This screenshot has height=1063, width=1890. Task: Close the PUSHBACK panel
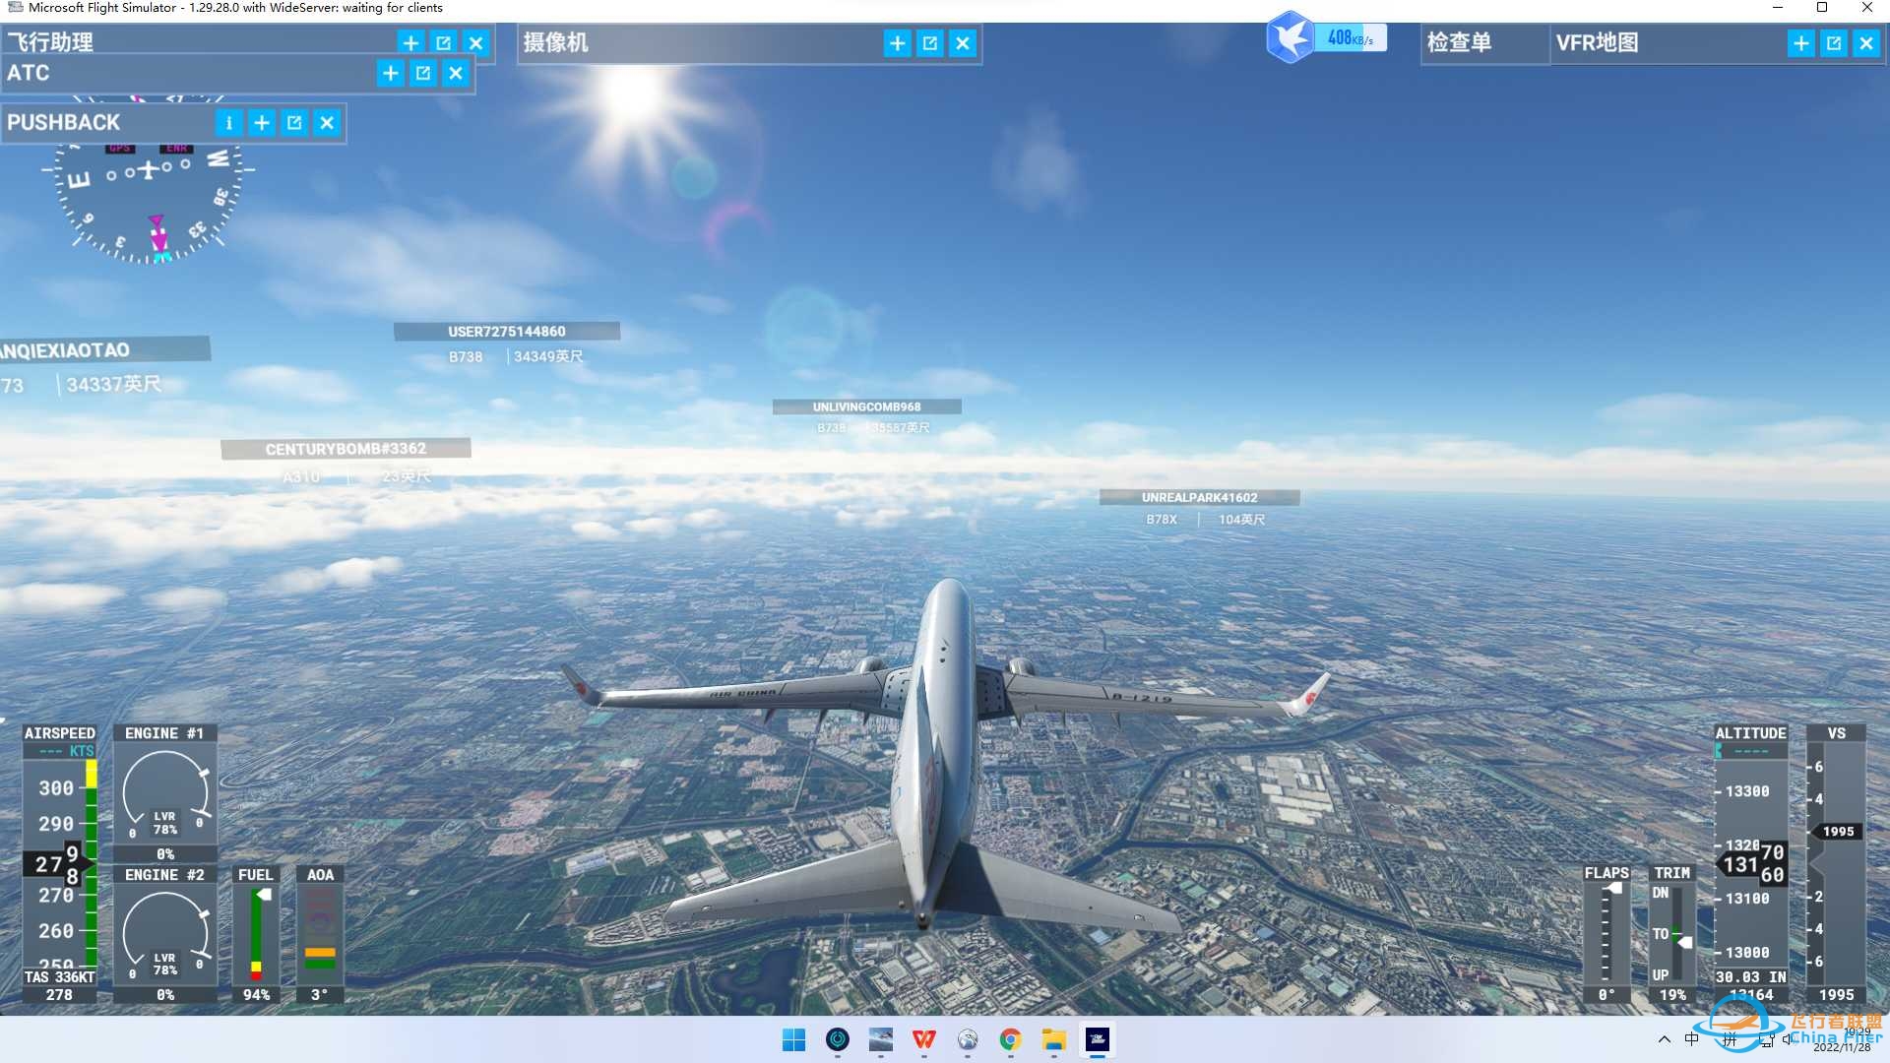327,123
